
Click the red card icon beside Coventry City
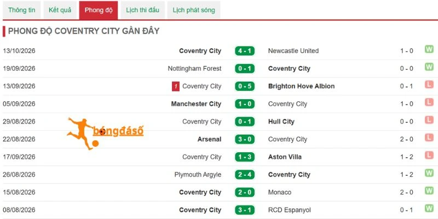(175, 87)
